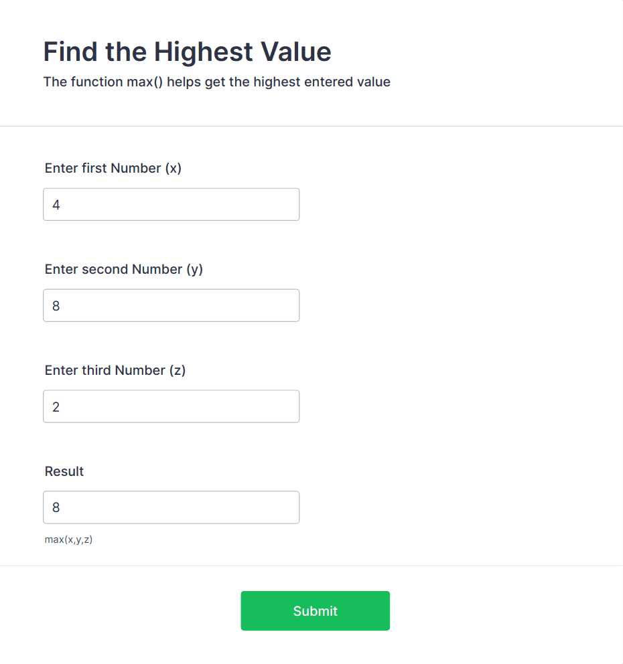This screenshot has height=664, width=623.
Task: Place cursor on the value 2 in z field
Action: [x=56, y=407]
